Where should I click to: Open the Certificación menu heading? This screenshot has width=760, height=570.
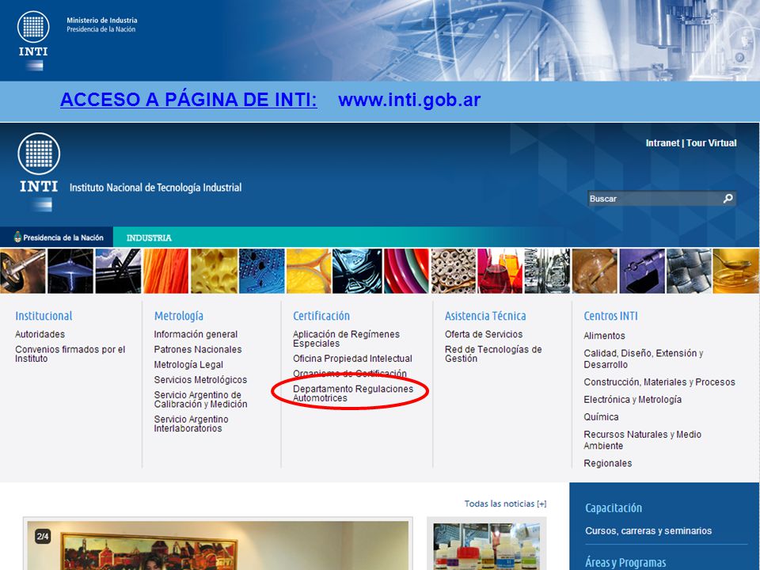click(321, 316)
